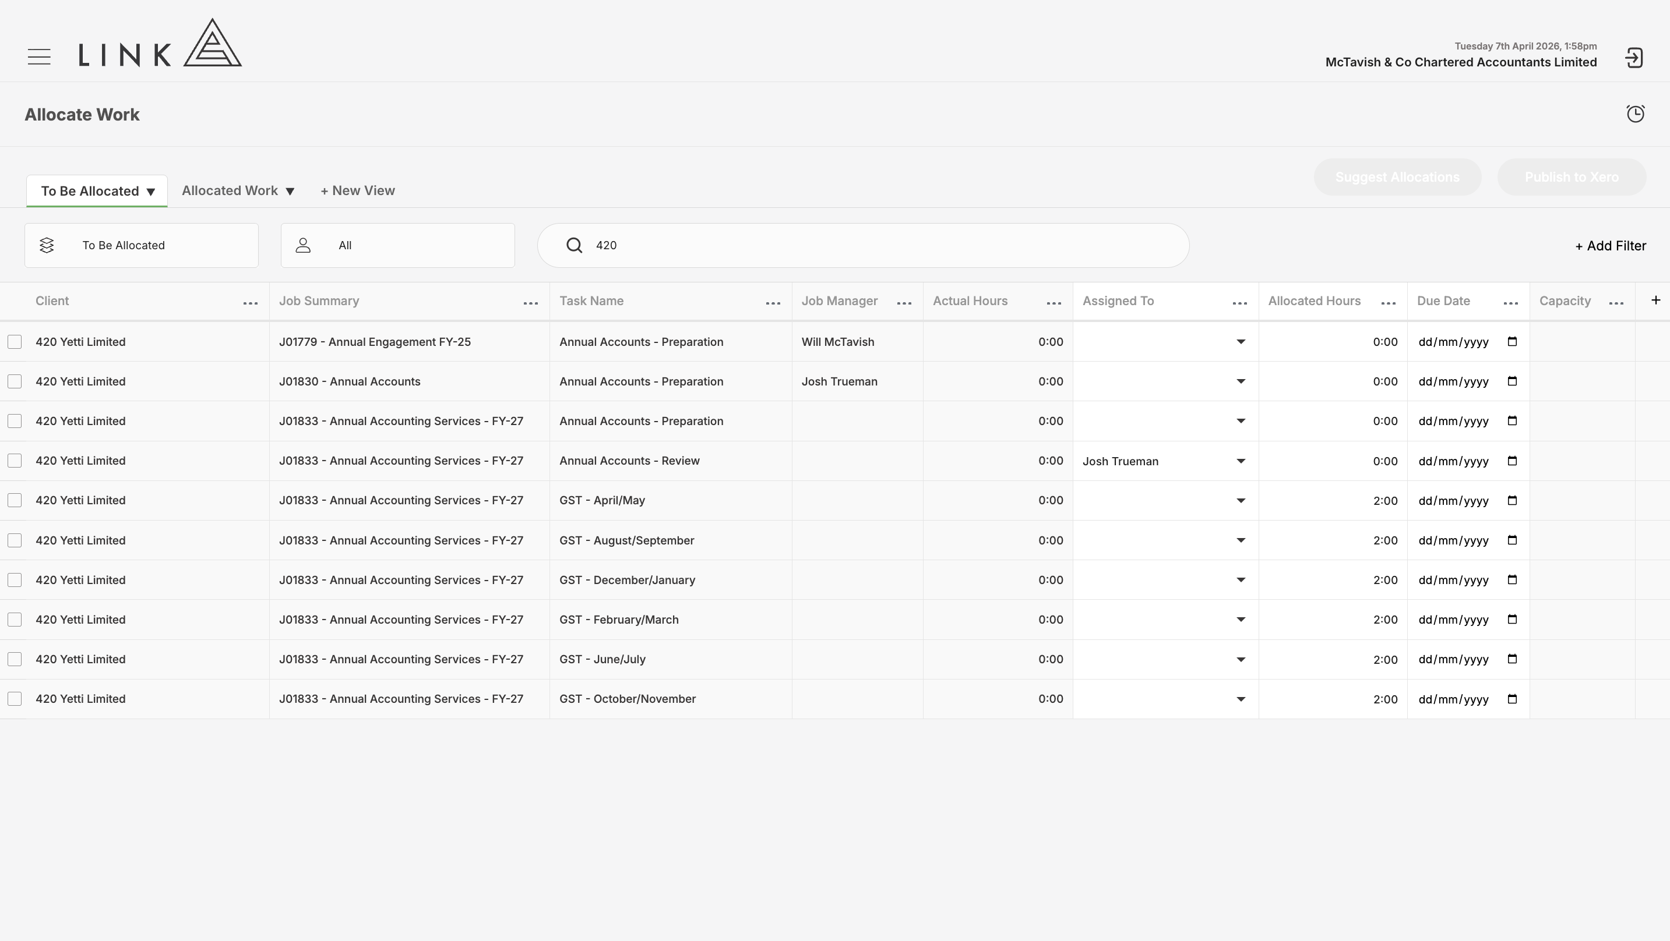Open calendar picker for GST - October/November row
1670x941 pixels.
(x=1513, y=699)
